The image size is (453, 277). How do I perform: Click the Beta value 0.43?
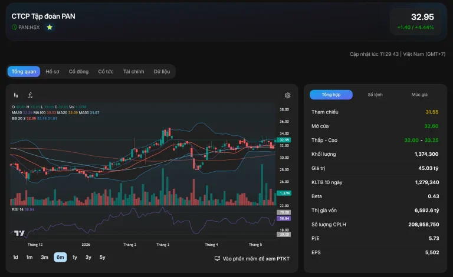(434, 196)
